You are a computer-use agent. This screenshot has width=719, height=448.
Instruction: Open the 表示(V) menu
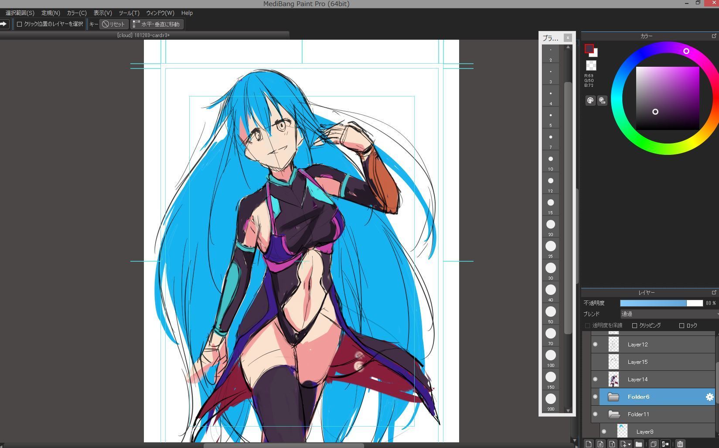click(102, 13)
